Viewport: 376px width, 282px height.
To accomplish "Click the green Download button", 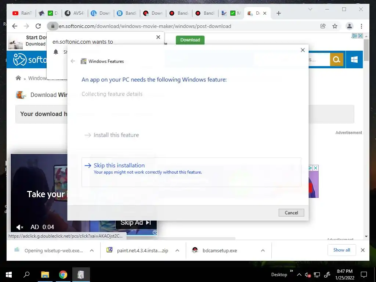I will click(x=190, y=40).
